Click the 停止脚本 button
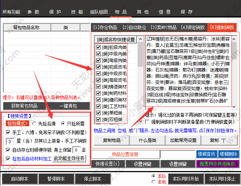The height and width of the screenshot is (186, 241). pos(92,179)
